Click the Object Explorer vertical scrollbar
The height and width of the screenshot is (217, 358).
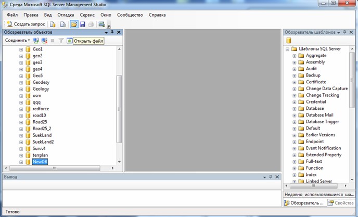click(119, 104)
